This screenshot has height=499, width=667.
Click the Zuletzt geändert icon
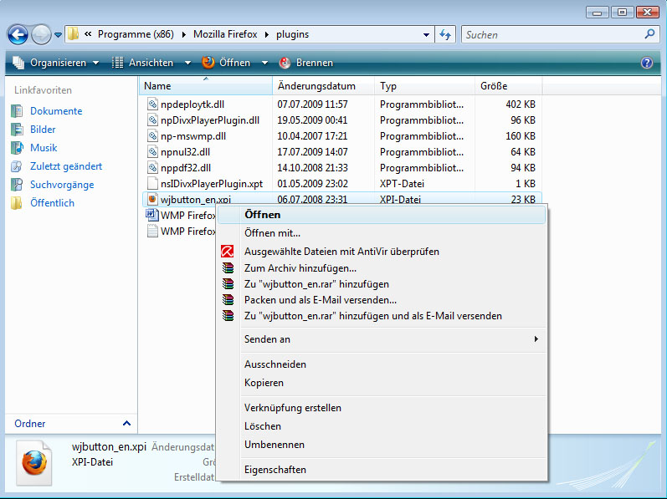coord(17,166)
